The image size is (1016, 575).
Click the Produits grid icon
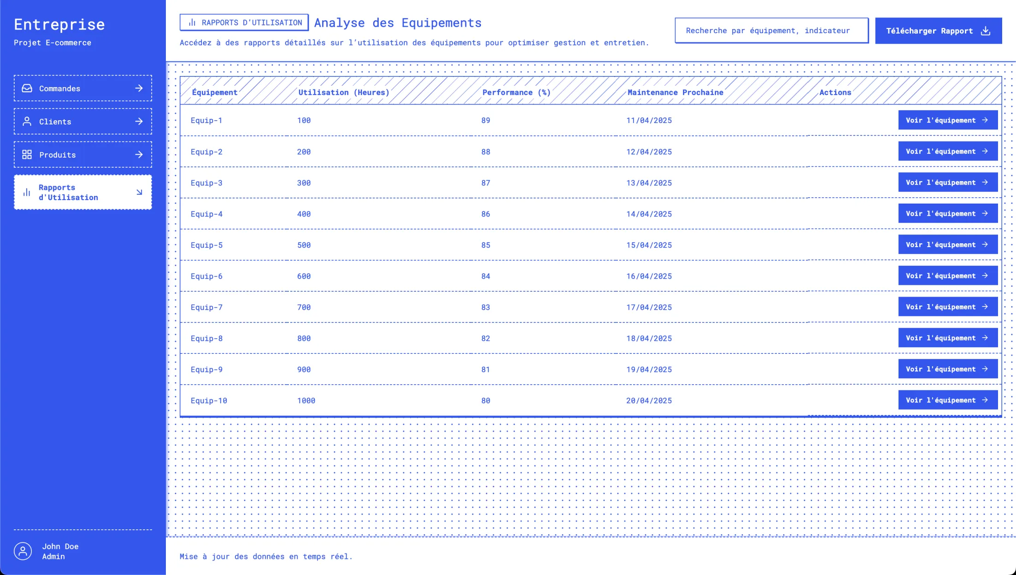point(27,154)
